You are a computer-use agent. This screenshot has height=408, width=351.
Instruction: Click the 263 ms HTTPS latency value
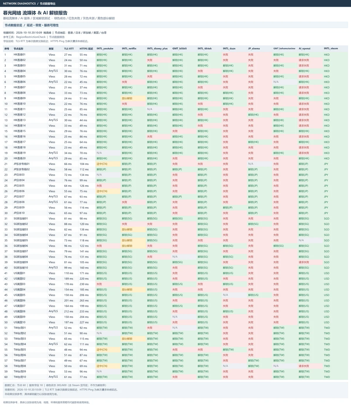[x=84, y=301]
